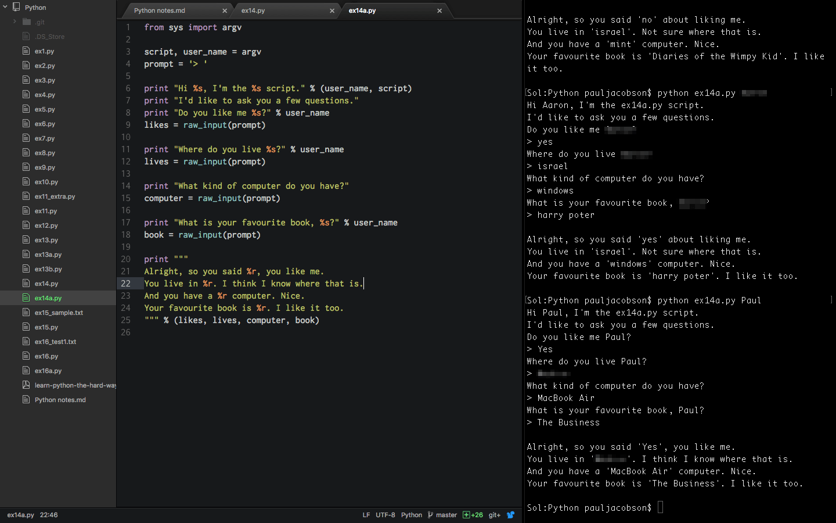Close the ex14.py tab
Screen dimensions: 836x523
click(x=332, y=10)
